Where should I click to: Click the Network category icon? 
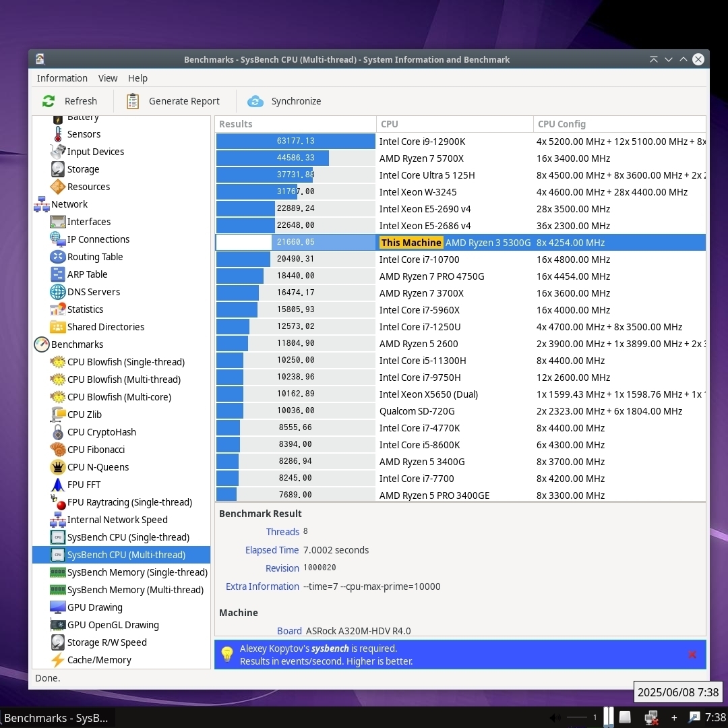pos(42,204)
